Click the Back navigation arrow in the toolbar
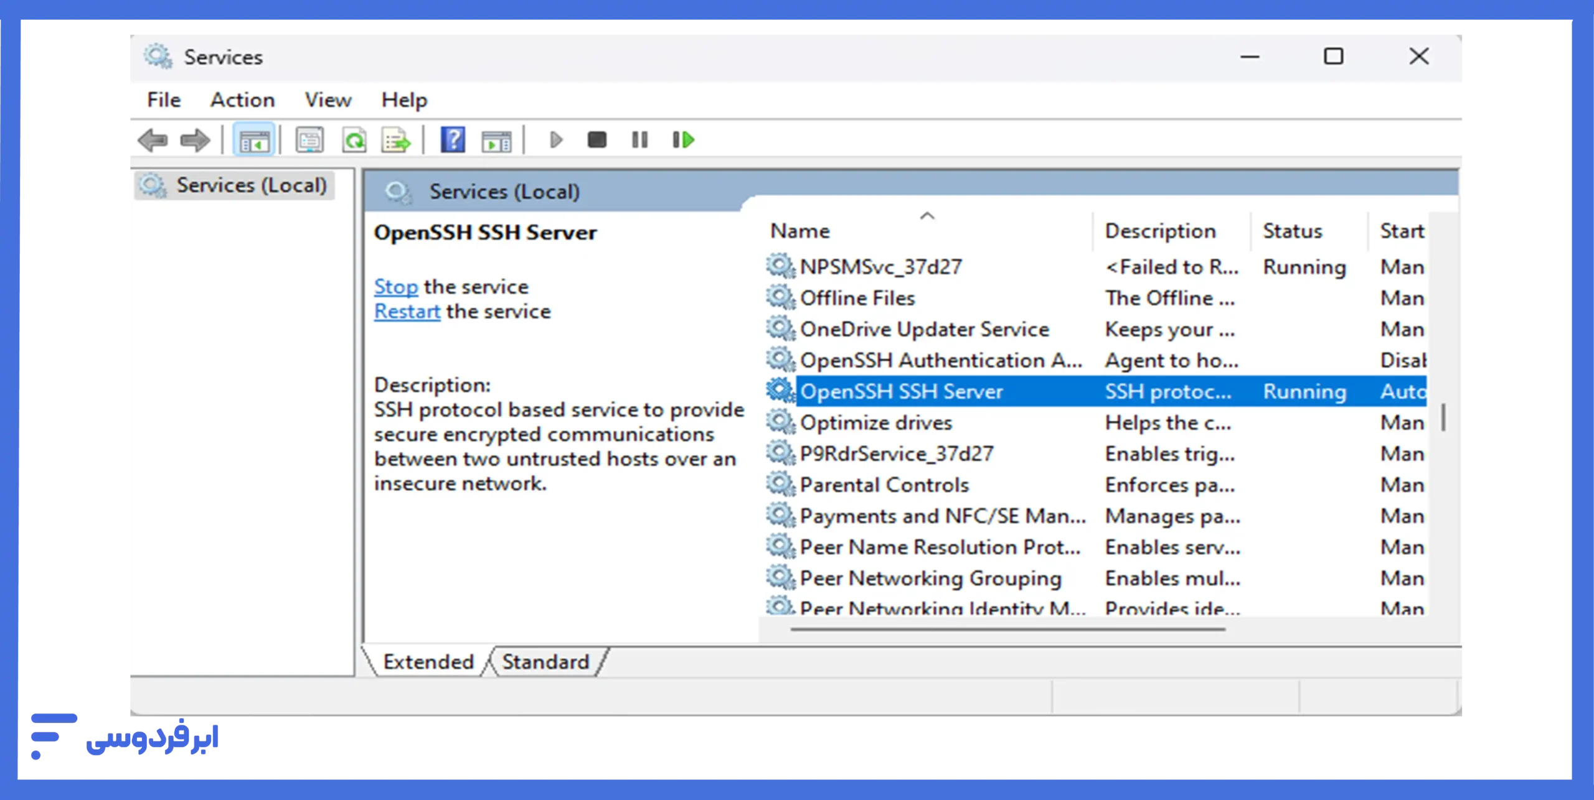Viewport: 1594px width, 800px height. point(153,139)
